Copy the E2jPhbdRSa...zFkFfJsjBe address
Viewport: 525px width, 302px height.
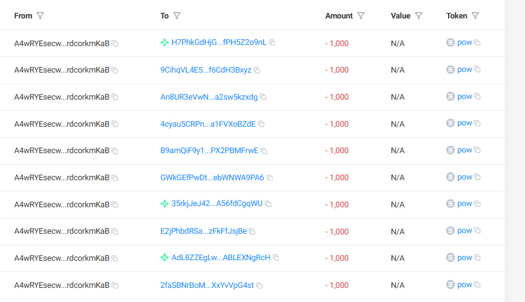[252, 231]
